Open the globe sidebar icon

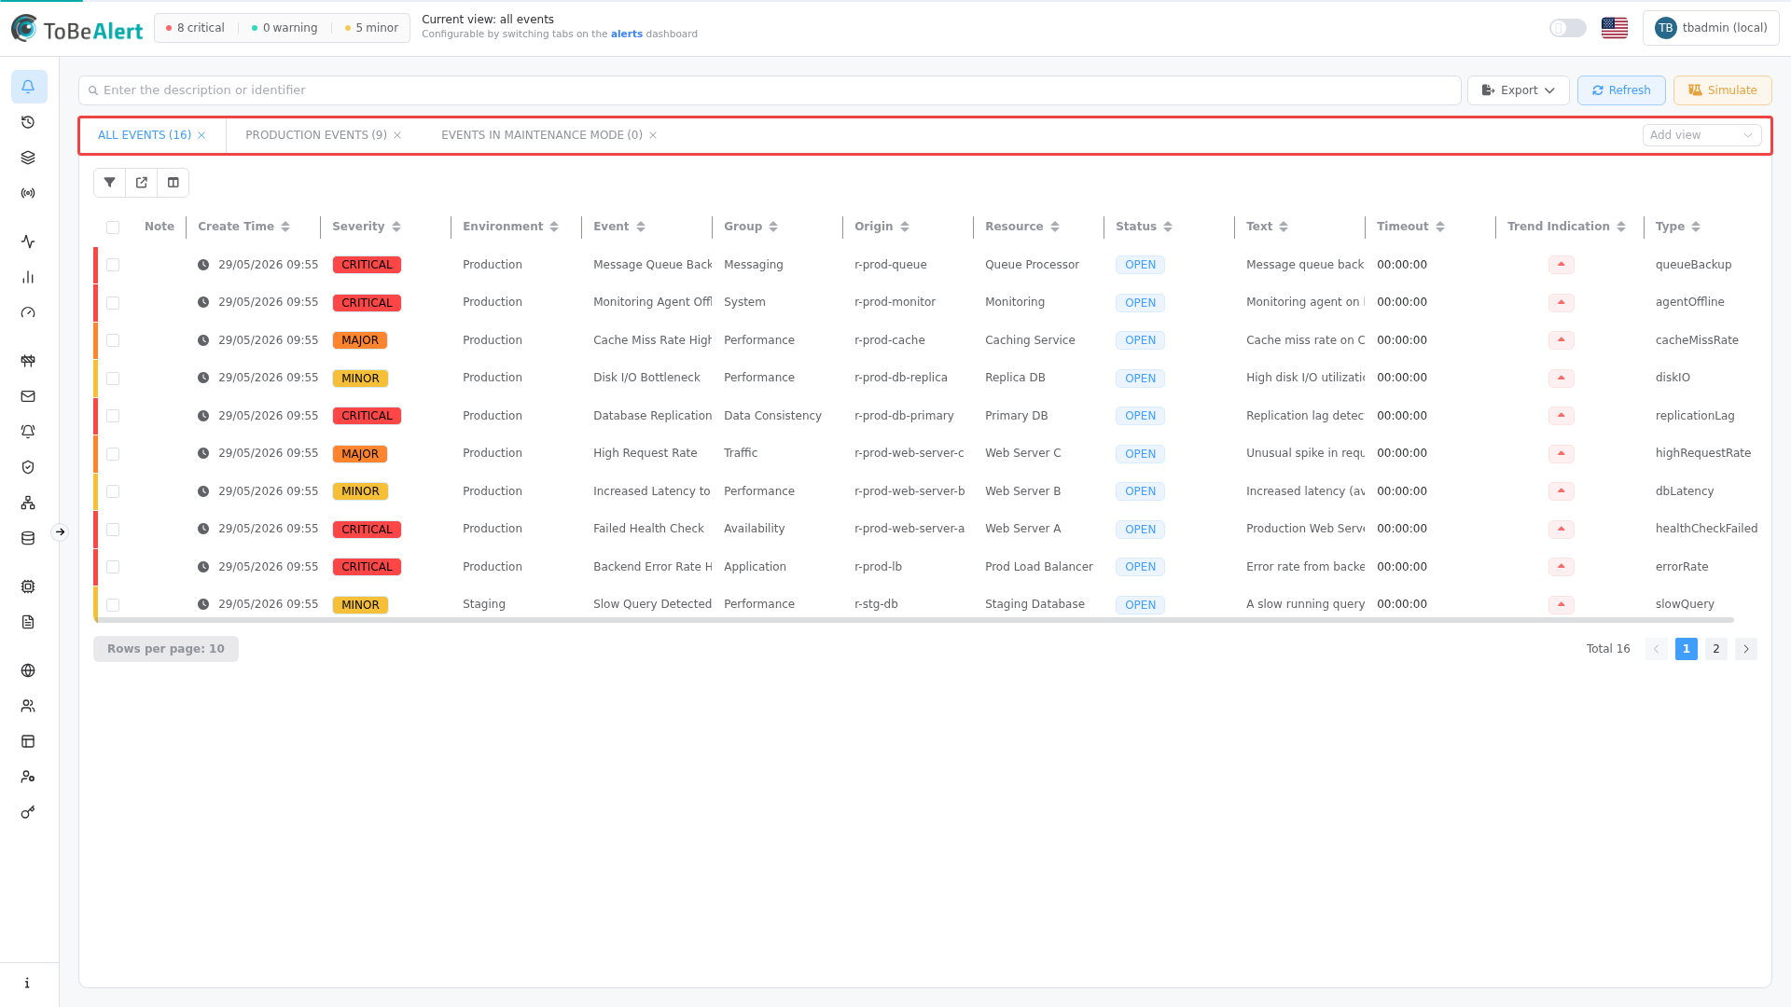[x=28, y=670]
